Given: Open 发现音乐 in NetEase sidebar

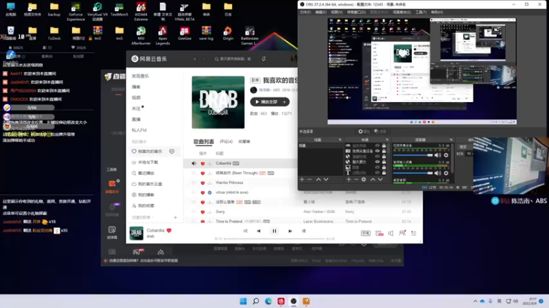Looking at the screenshot, I should [141, 76].
